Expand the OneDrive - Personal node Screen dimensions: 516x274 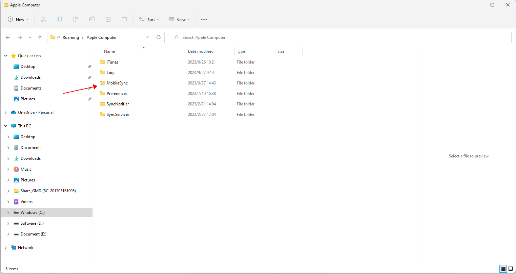6,113
